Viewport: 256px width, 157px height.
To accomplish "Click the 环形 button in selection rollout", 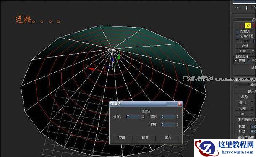I will [x=243, y=51].
